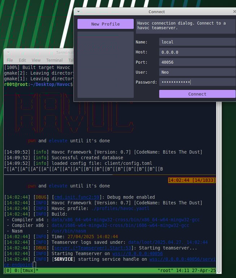Screen dimensions: 236x278
Task: Click the Terminal window title text
Action: pyautogui.click(x=64, y=52)
